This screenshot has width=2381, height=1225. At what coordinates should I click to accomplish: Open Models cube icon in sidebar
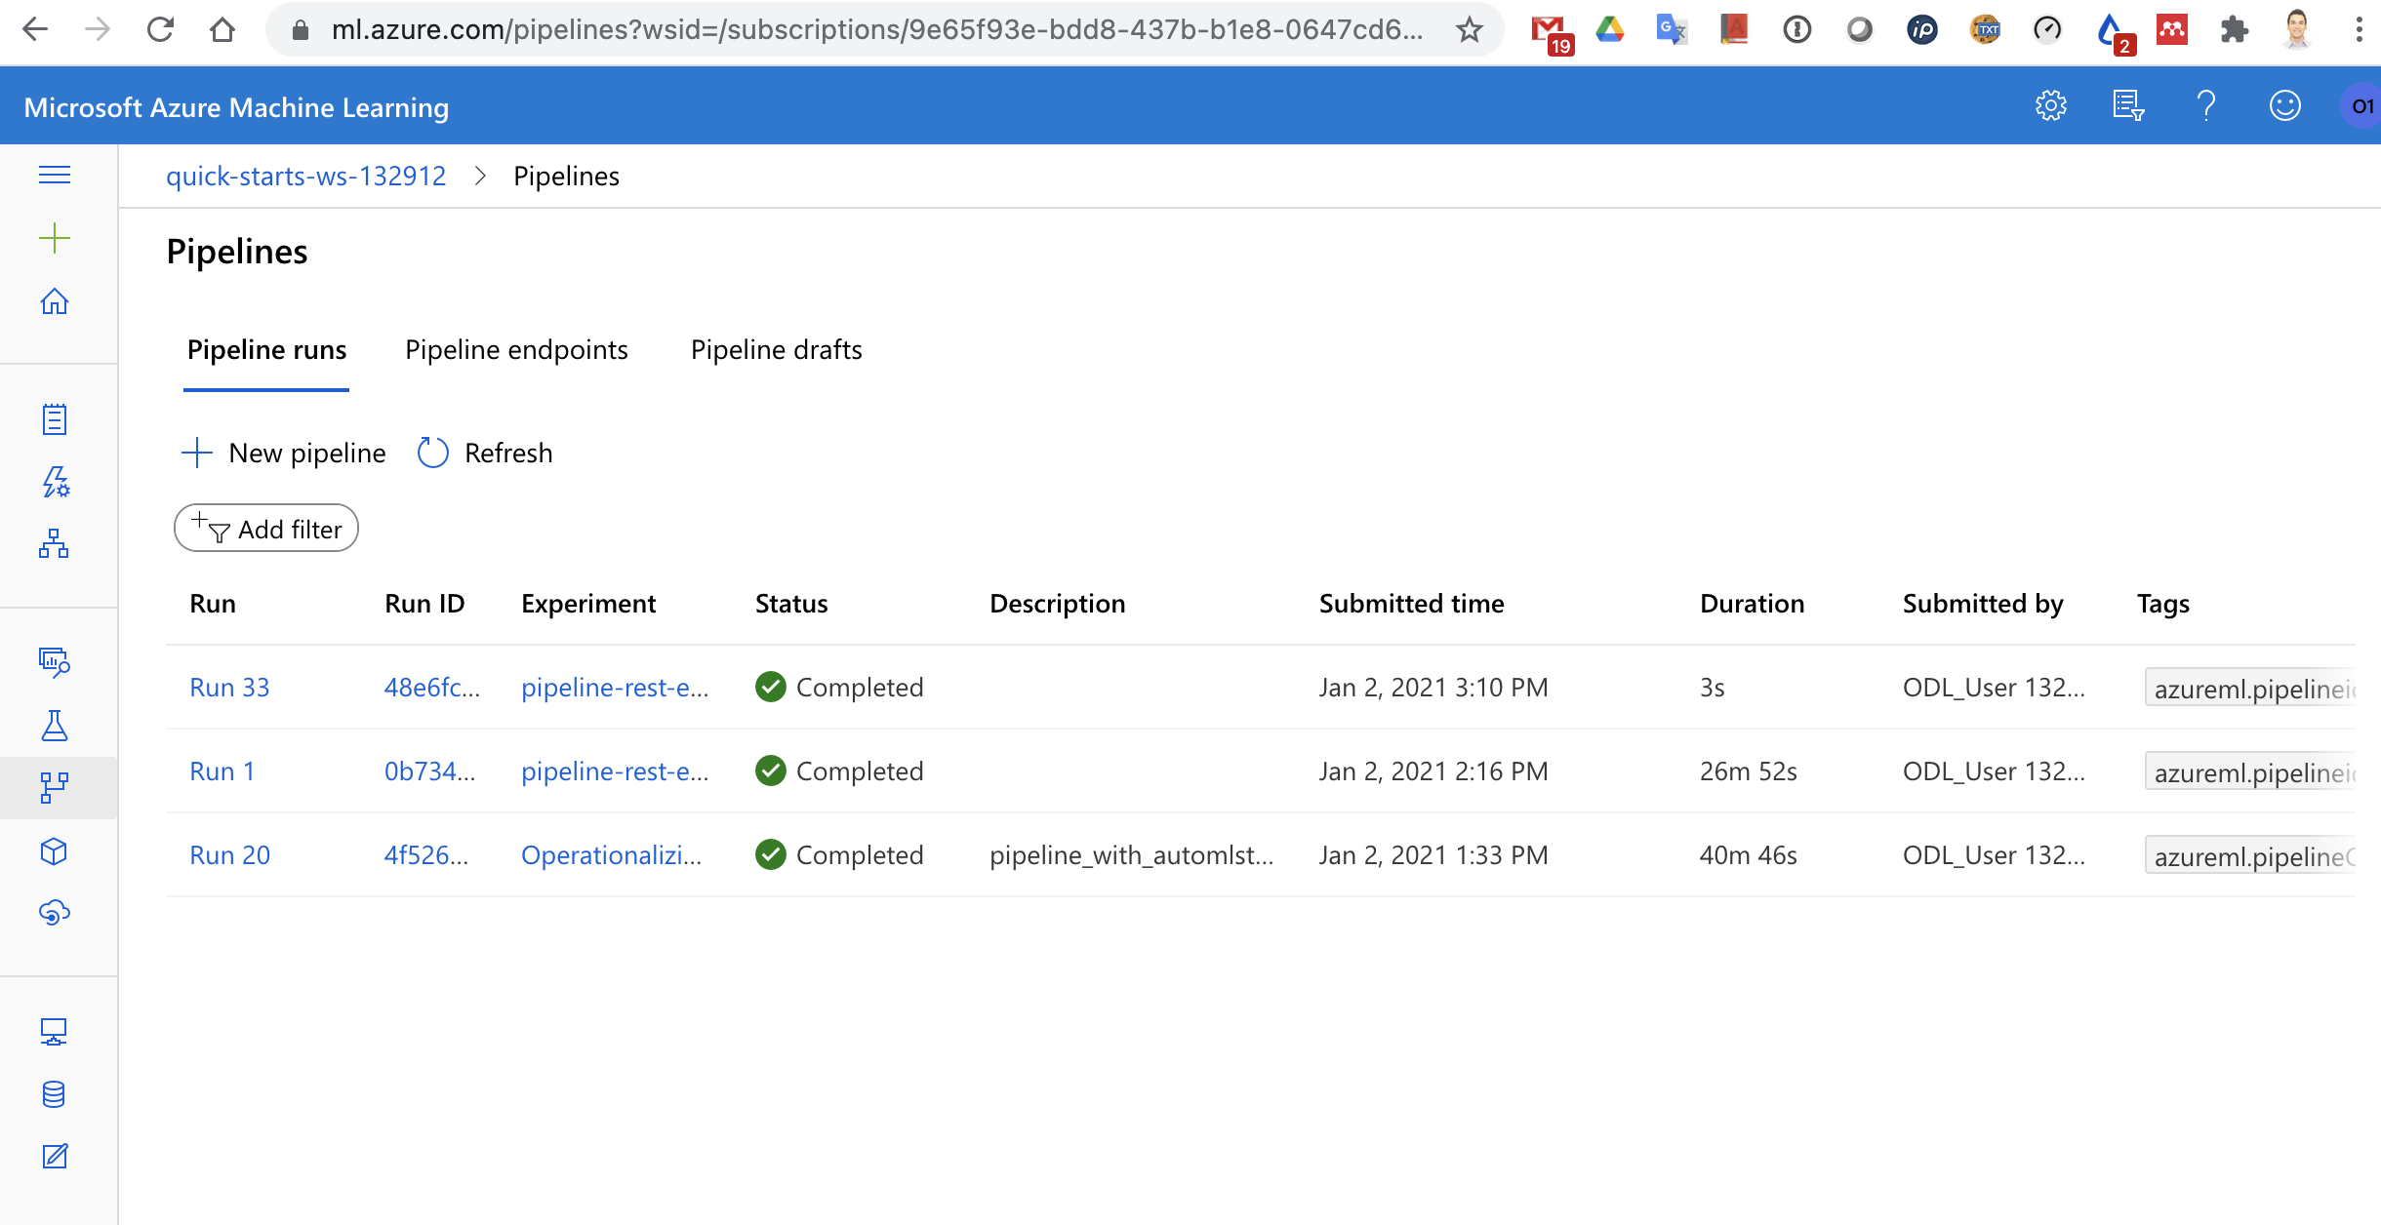point(55,851)
